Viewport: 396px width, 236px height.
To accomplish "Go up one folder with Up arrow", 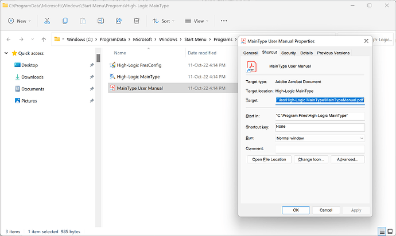I will (x=44, y=40).
